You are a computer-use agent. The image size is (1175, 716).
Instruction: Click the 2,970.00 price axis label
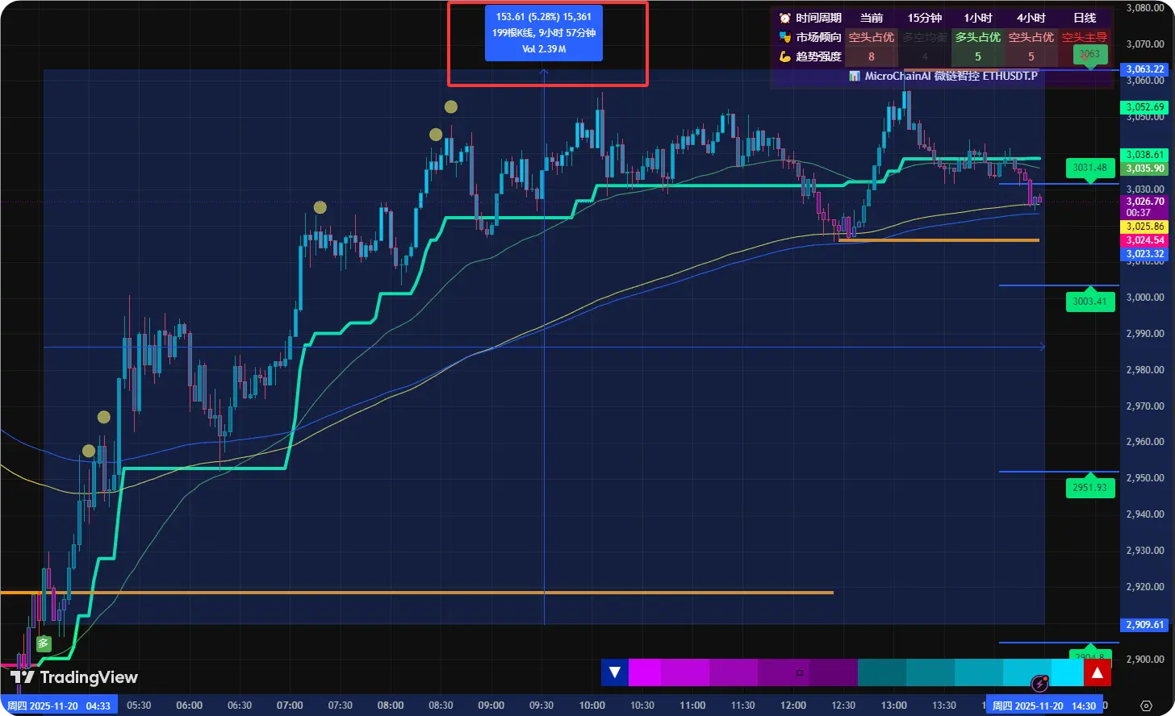[x=1144, y=406]
